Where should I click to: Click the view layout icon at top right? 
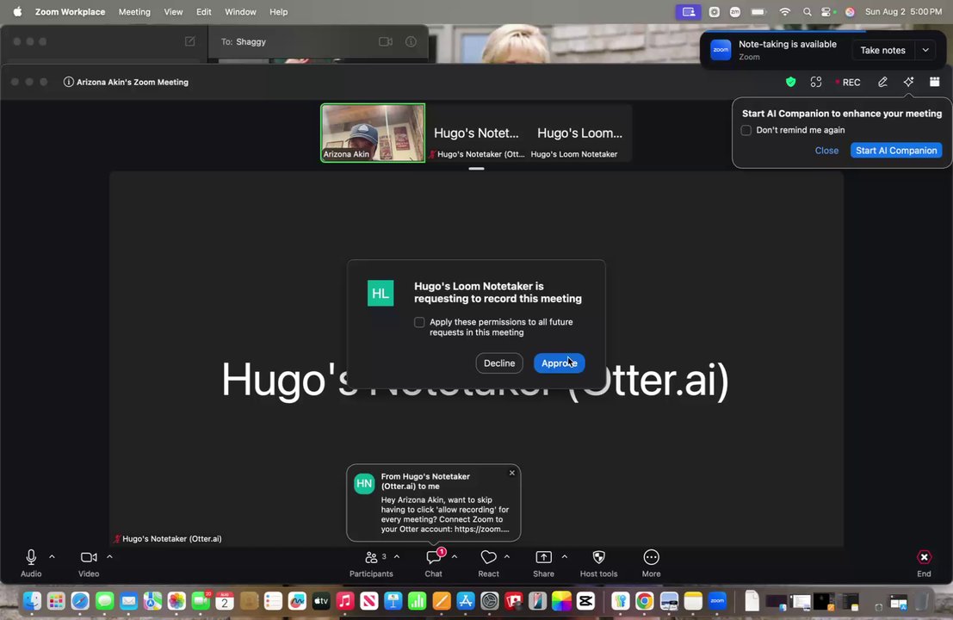point(935,82)
